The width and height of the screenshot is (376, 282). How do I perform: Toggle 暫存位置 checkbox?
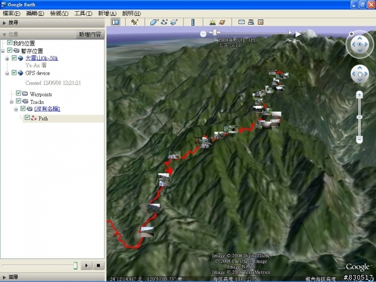[x=9, y=51]
